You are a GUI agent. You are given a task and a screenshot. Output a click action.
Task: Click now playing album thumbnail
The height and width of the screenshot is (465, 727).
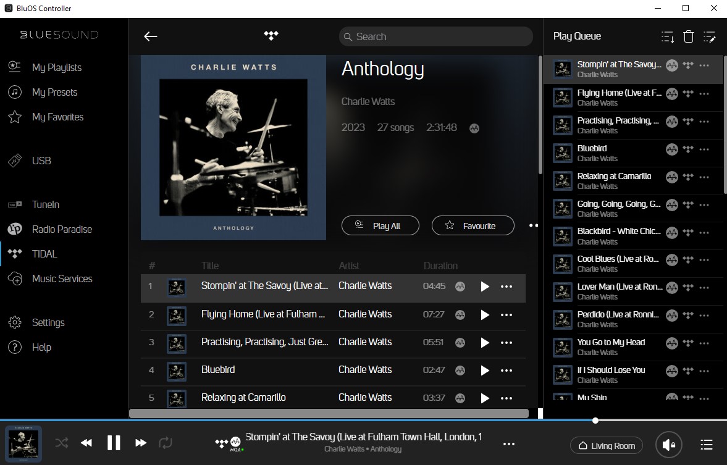click(23, 443)
